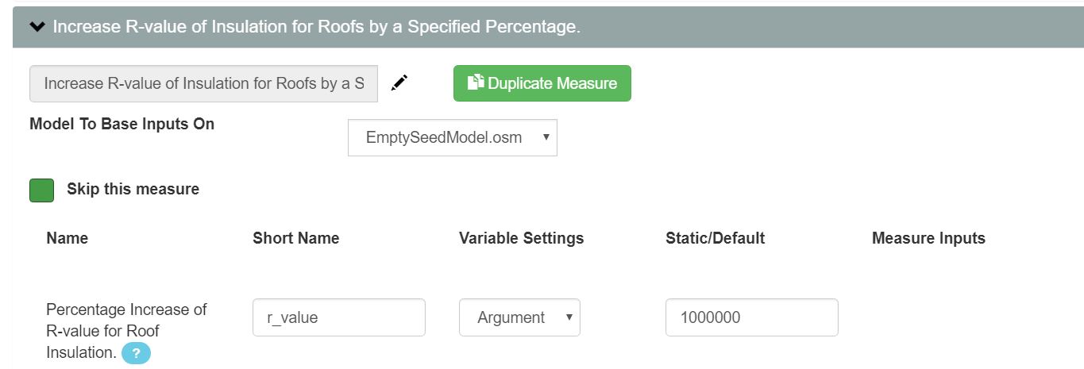This screenshot has width=1084, height=369.
Task: Click the Short Name column header
Action: click(296, 238)
